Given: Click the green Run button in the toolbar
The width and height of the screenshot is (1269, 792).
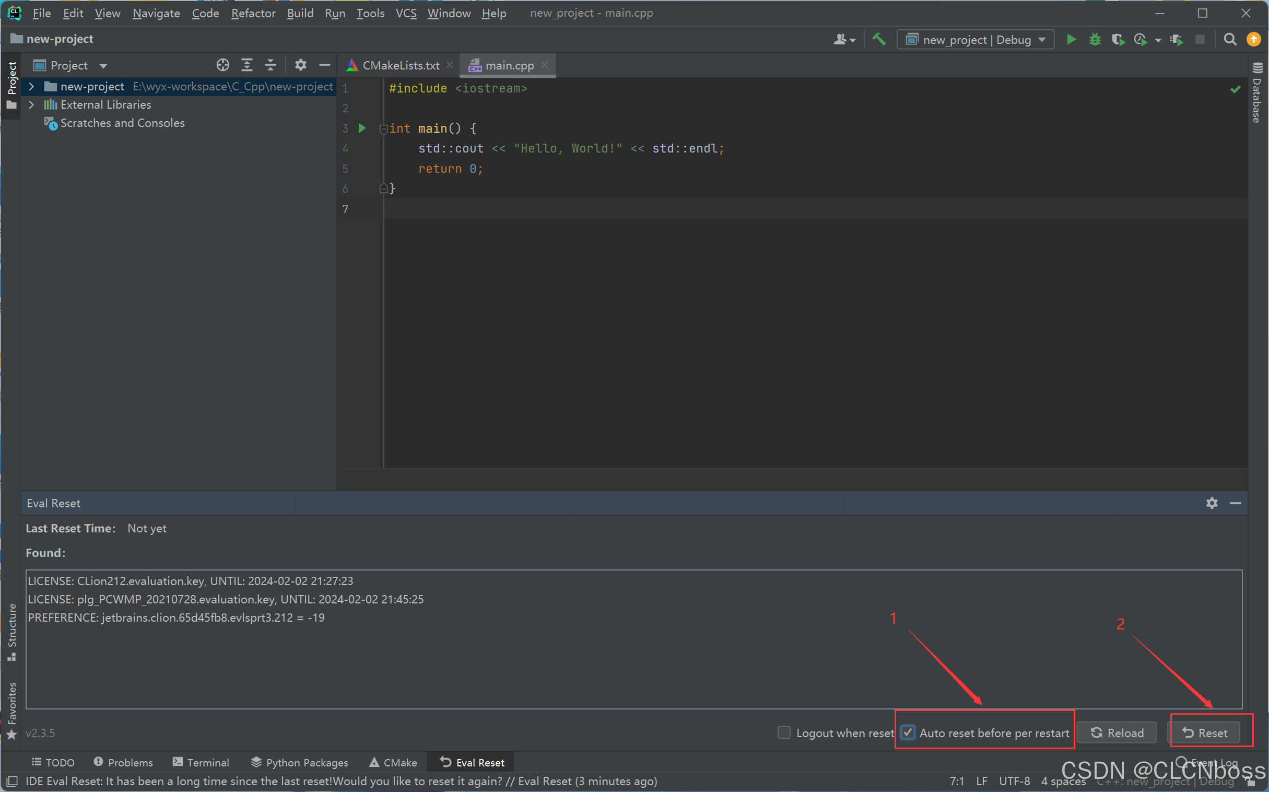Looking at the screenshot, I should [1071, 40].
